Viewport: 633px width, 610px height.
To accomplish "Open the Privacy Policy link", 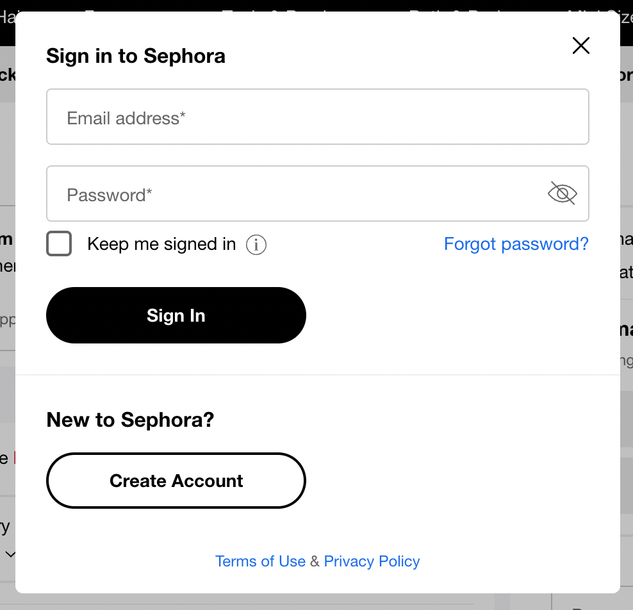I will coord(372,561).
